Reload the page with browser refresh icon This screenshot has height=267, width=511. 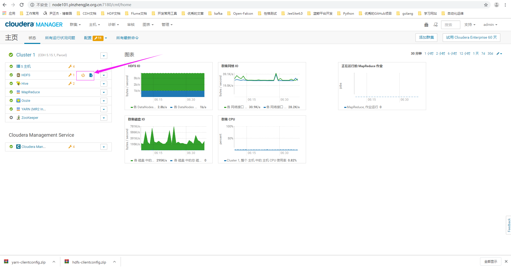[22, 5]
